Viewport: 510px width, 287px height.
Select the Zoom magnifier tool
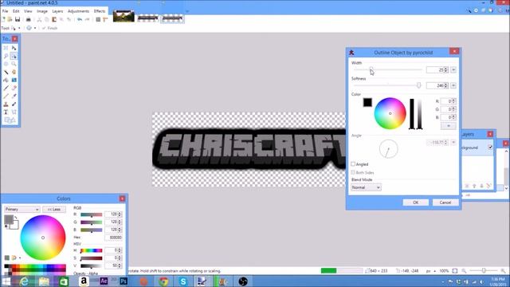(x=14, y=64)
